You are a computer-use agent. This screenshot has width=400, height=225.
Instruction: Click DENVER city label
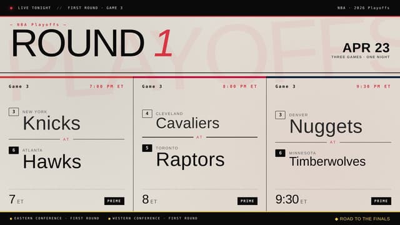click(x=299, y=115)
